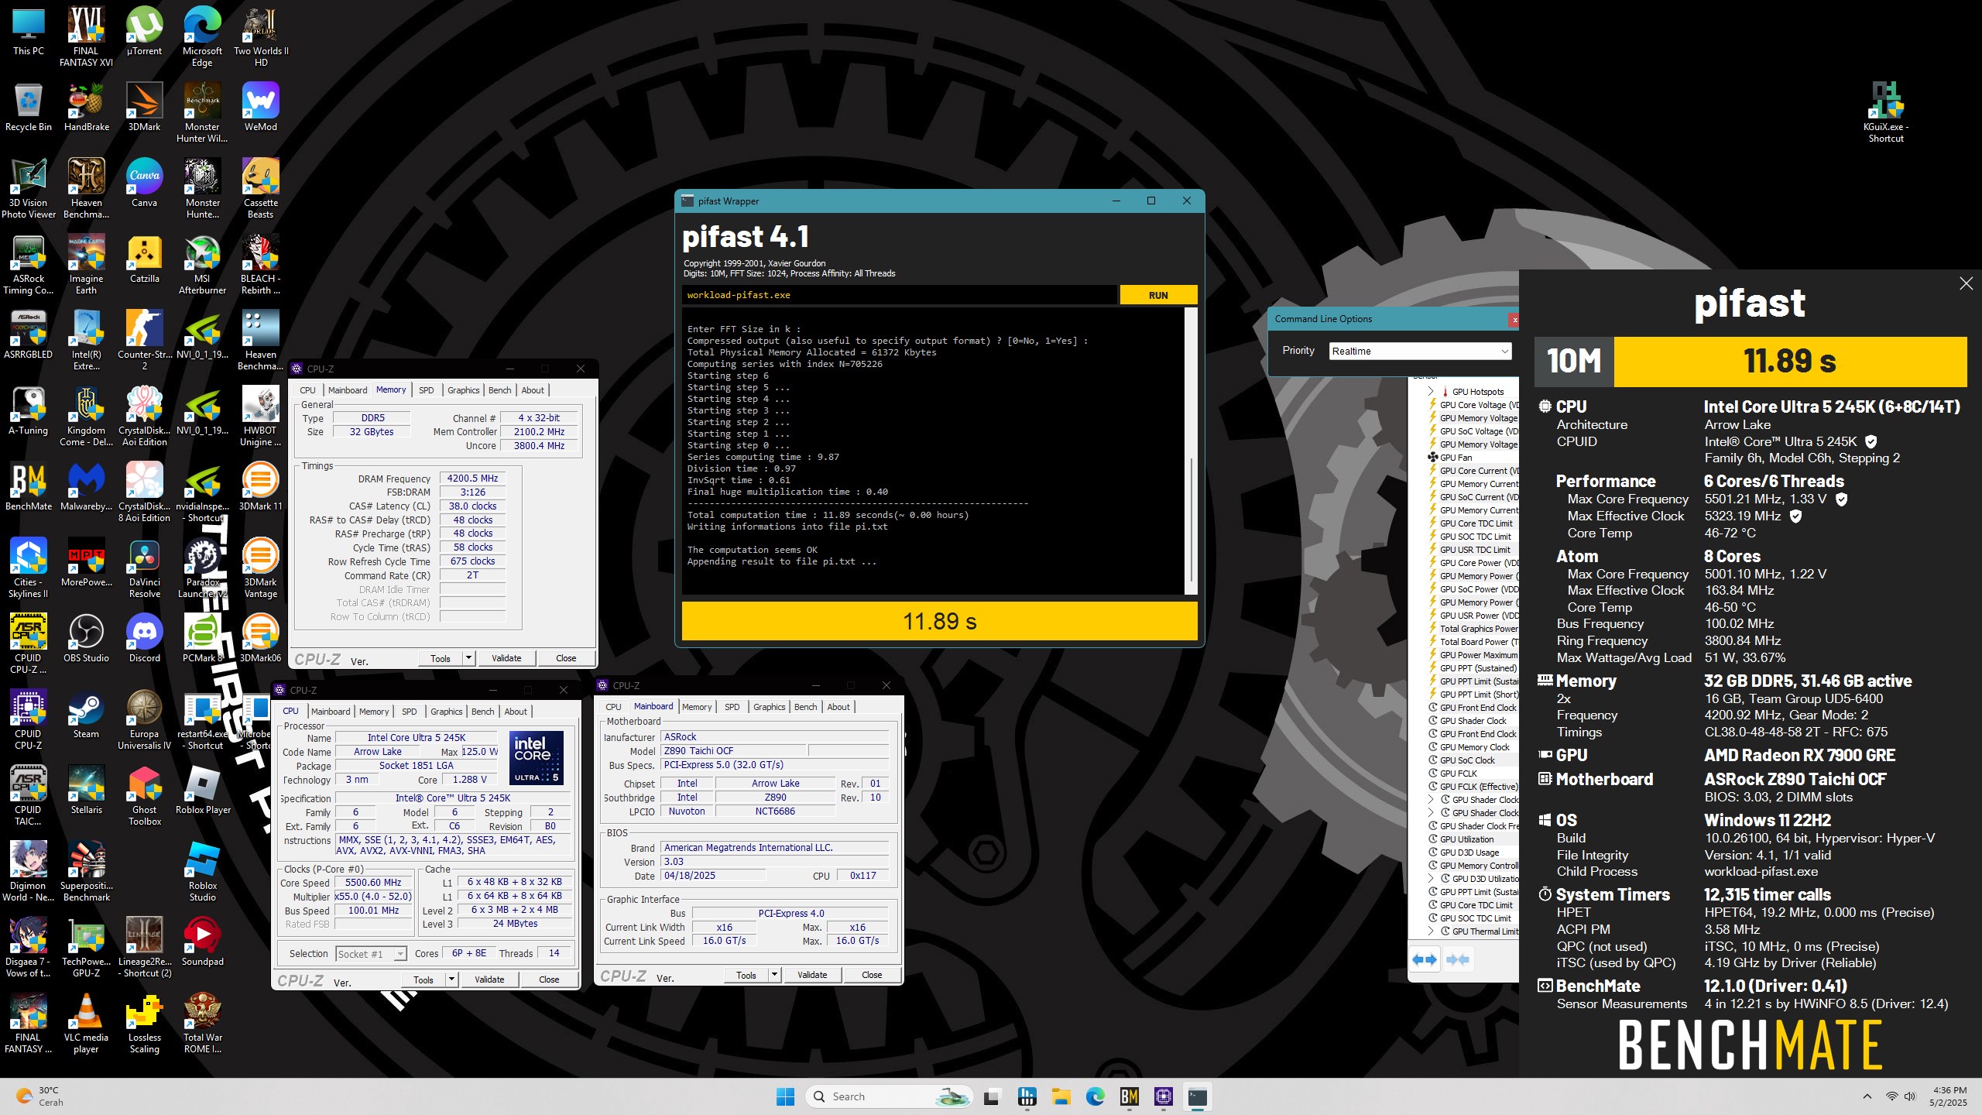The width and height of the screenshot is (1982, 1115).
Task: Open Microsoft Edge from the taskbar
Action: [1095, 1096]
